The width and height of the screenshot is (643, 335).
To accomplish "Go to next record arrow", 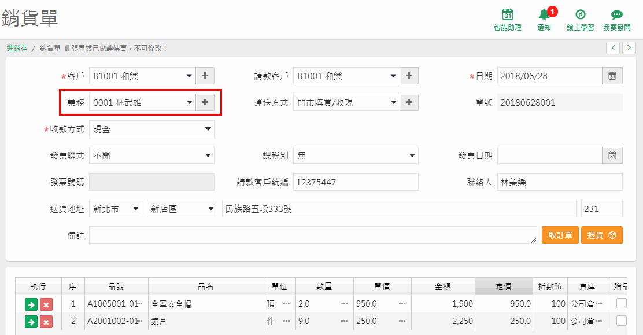I will click(x=629, y=48).
